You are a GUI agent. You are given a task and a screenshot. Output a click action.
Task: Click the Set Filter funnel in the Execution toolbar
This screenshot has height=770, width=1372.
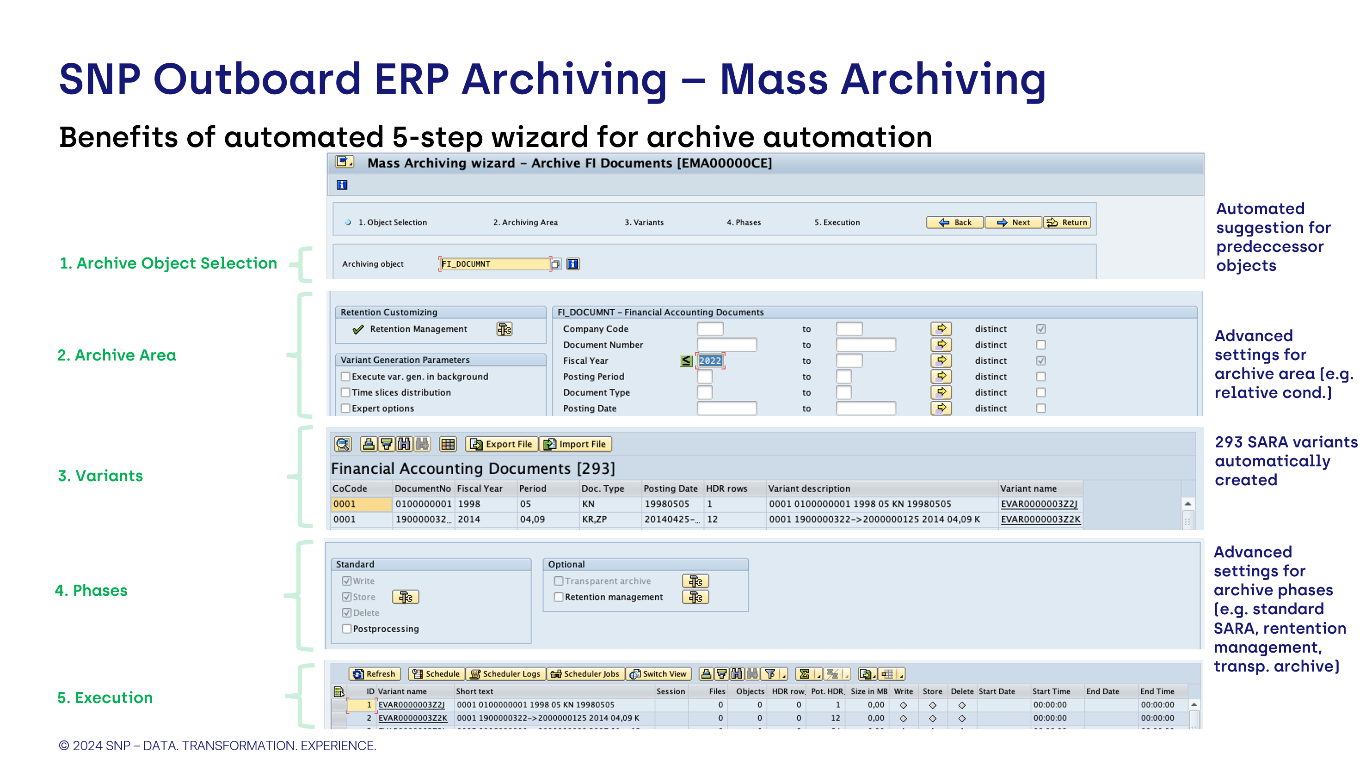click(770, 674)
